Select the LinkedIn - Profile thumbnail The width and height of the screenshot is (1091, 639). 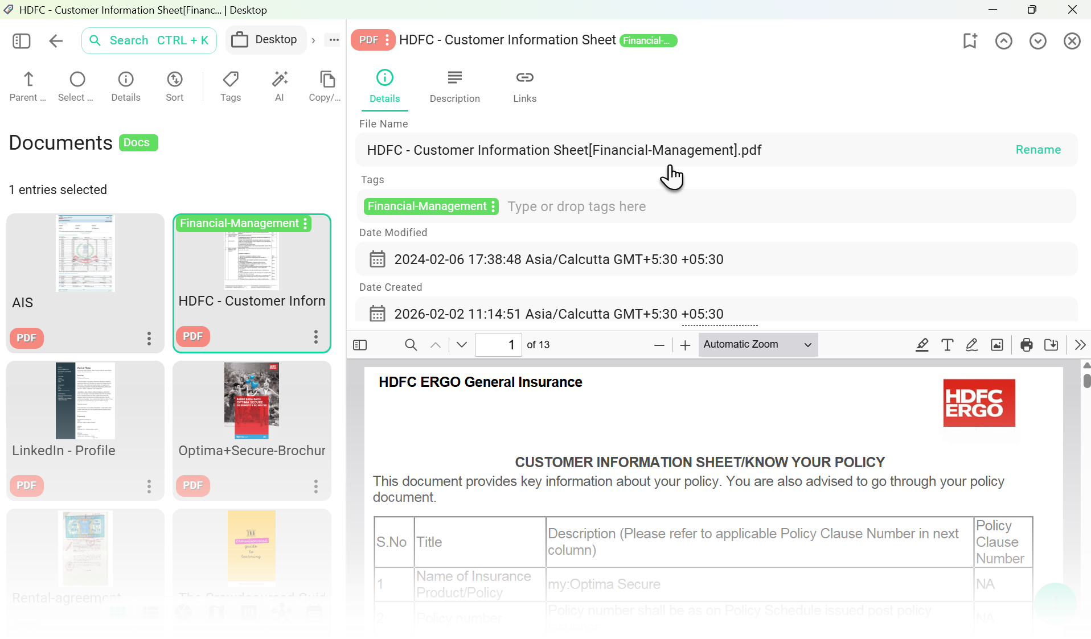click(85, 401)
